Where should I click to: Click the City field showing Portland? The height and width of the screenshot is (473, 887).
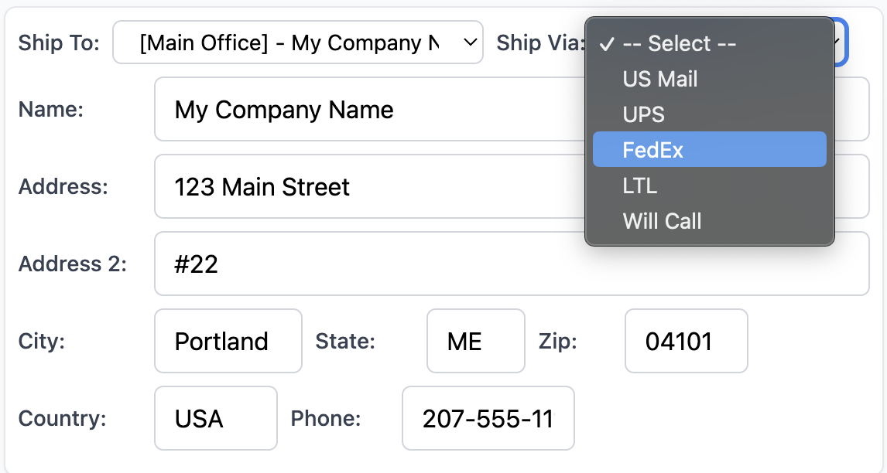point(228,341)
